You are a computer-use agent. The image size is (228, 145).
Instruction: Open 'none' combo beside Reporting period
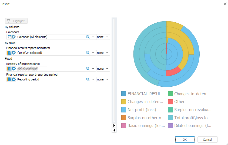103,79
